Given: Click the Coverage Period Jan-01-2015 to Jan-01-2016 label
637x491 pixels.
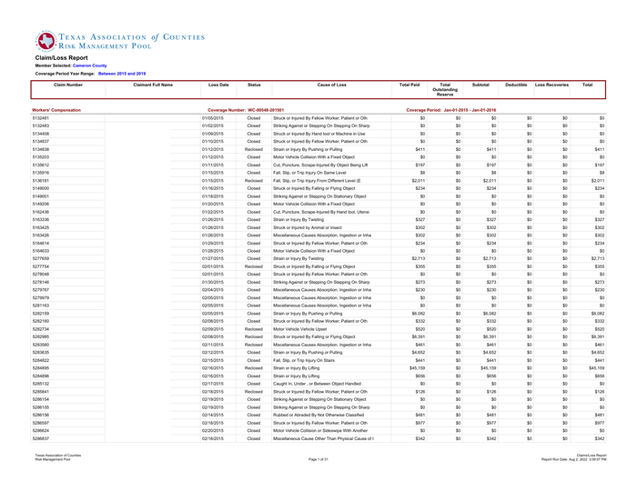Looking at the screenshot, I should tap(451, 110).
